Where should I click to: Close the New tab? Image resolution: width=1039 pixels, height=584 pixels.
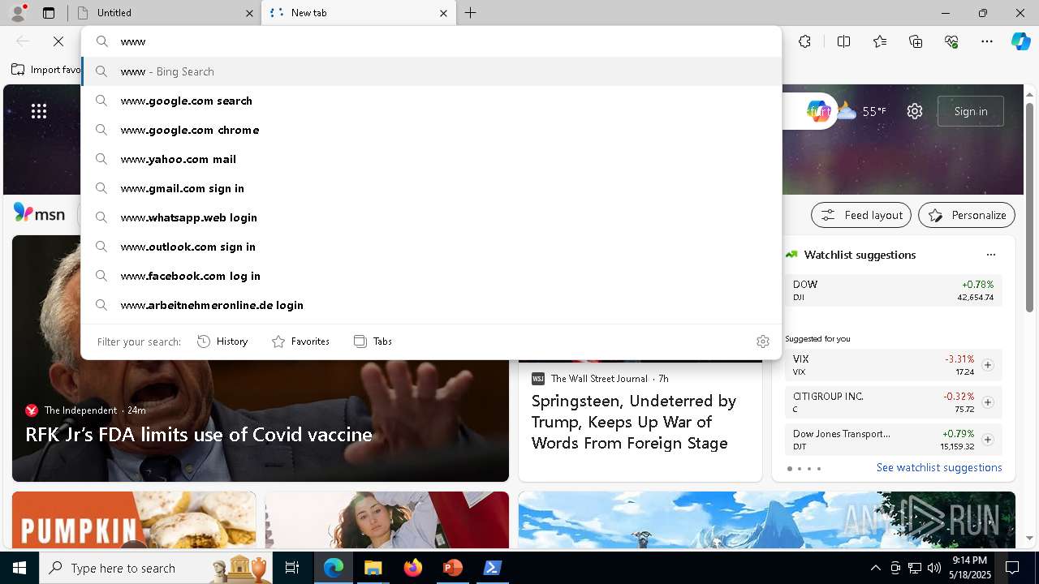pos(443,13)
